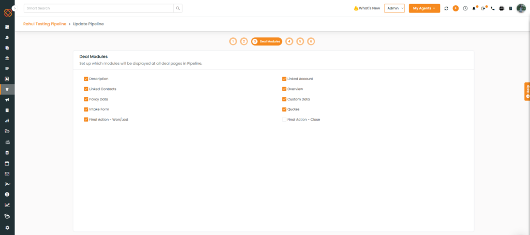
Task: Expand the My Agents dropdown
Action: (x=424, y=8)
